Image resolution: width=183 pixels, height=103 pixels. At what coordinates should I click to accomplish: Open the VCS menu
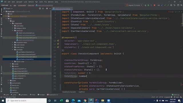[x=45, y=2]
